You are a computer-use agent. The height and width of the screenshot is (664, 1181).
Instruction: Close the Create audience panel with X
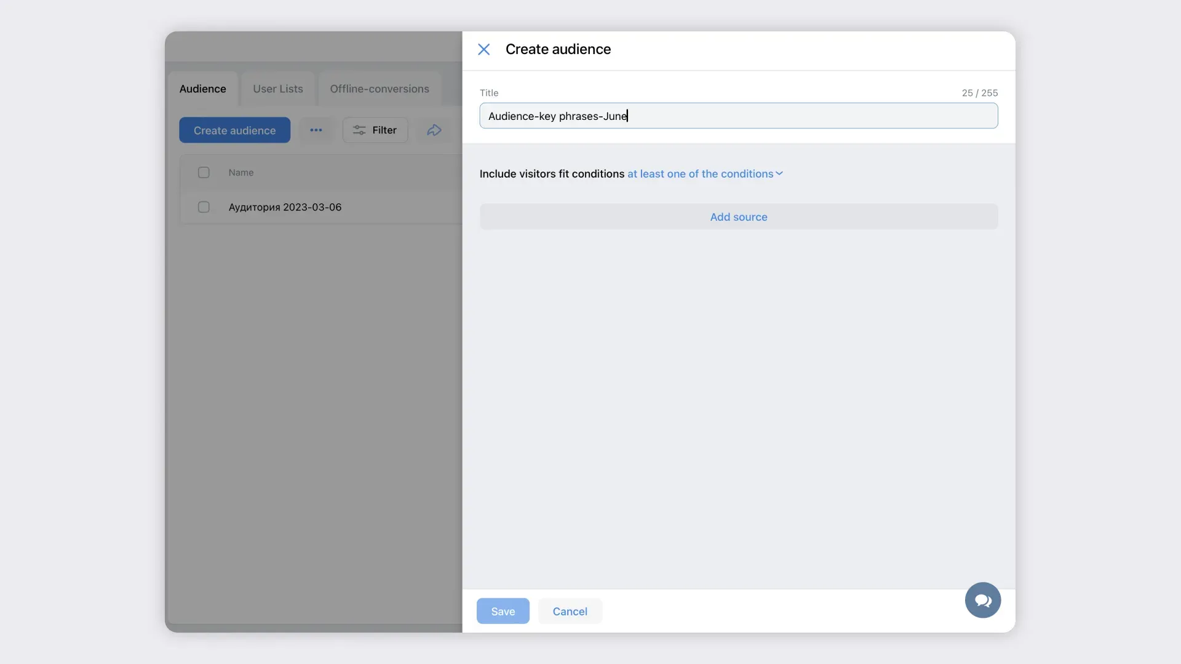(x=483, y=49)
